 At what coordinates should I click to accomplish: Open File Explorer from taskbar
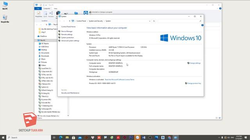[67, 137]
